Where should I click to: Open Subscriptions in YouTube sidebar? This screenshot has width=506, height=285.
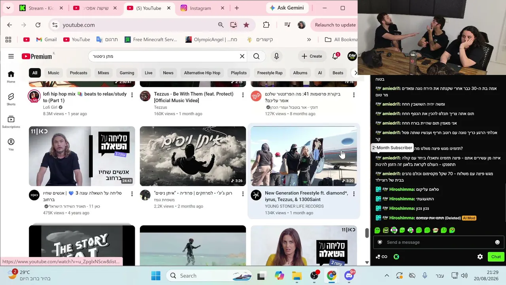[x=11, y=122]
